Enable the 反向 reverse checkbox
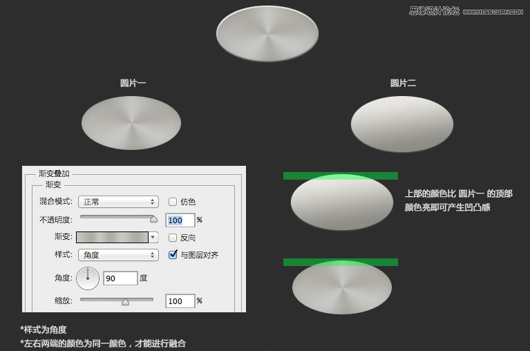This screenshot has height=351, width=530. point(172,238)
